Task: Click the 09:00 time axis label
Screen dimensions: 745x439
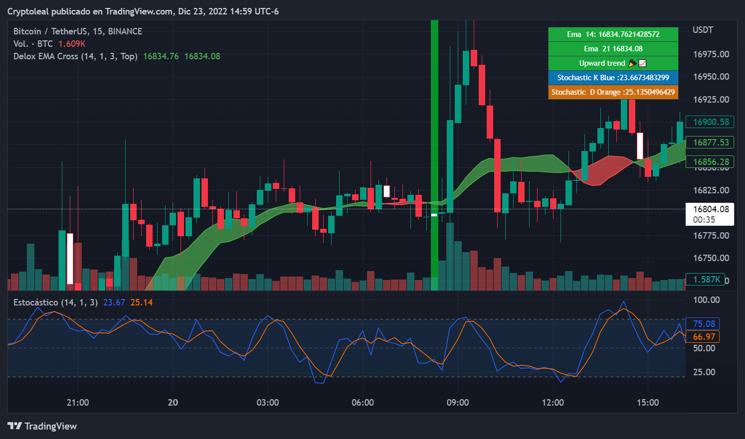Action: pos(458,403)
